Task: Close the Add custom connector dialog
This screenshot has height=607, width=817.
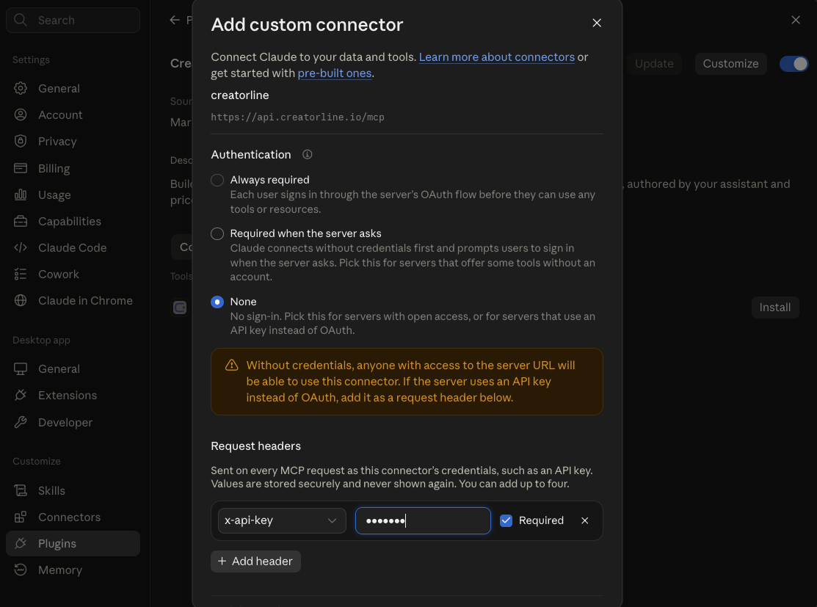Action: pyautogui.click(x=597, y=23)
